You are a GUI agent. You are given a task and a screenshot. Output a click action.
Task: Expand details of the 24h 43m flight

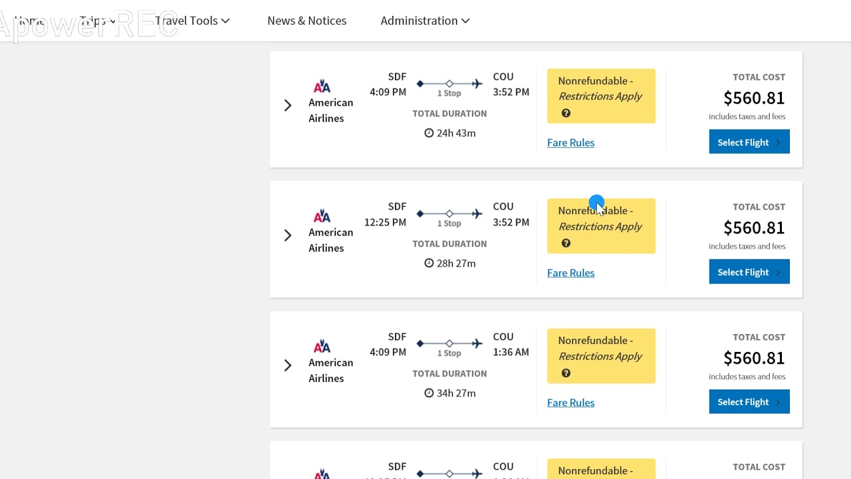pos(288,106)
